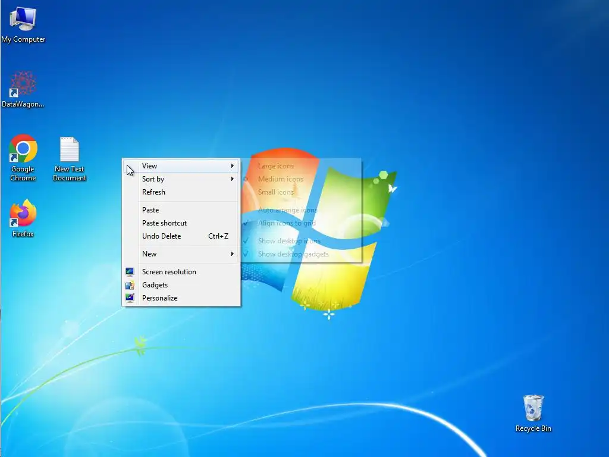Toggle Align icons to grid
609x457 pixels.
coord(301,223)
